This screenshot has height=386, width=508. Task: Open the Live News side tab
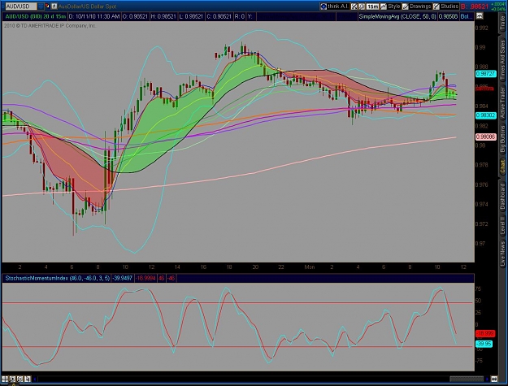coord(502,254)
